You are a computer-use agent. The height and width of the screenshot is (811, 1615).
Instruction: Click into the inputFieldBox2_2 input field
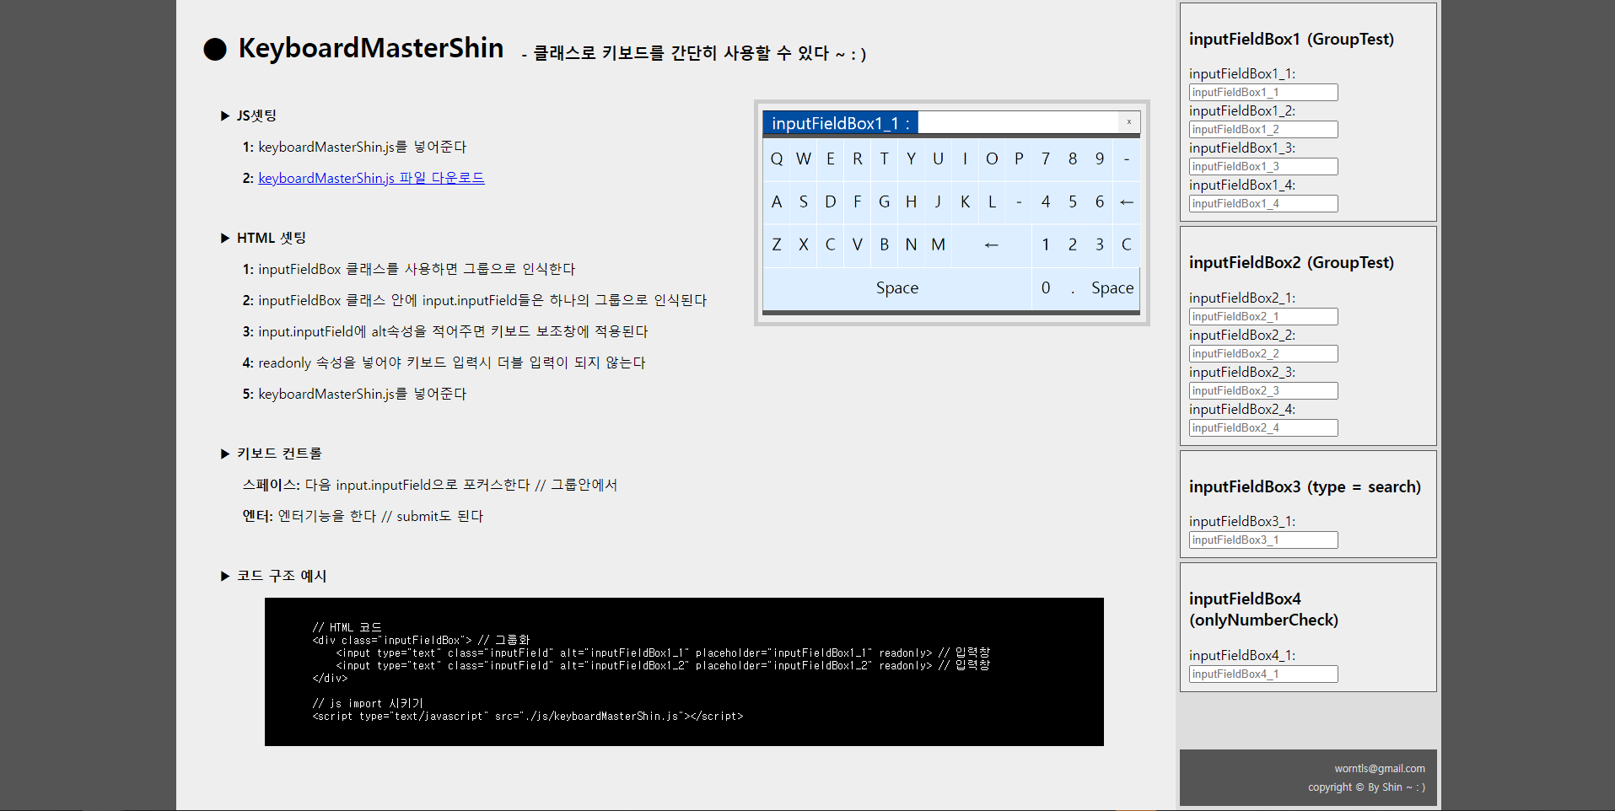[1263, 353]
